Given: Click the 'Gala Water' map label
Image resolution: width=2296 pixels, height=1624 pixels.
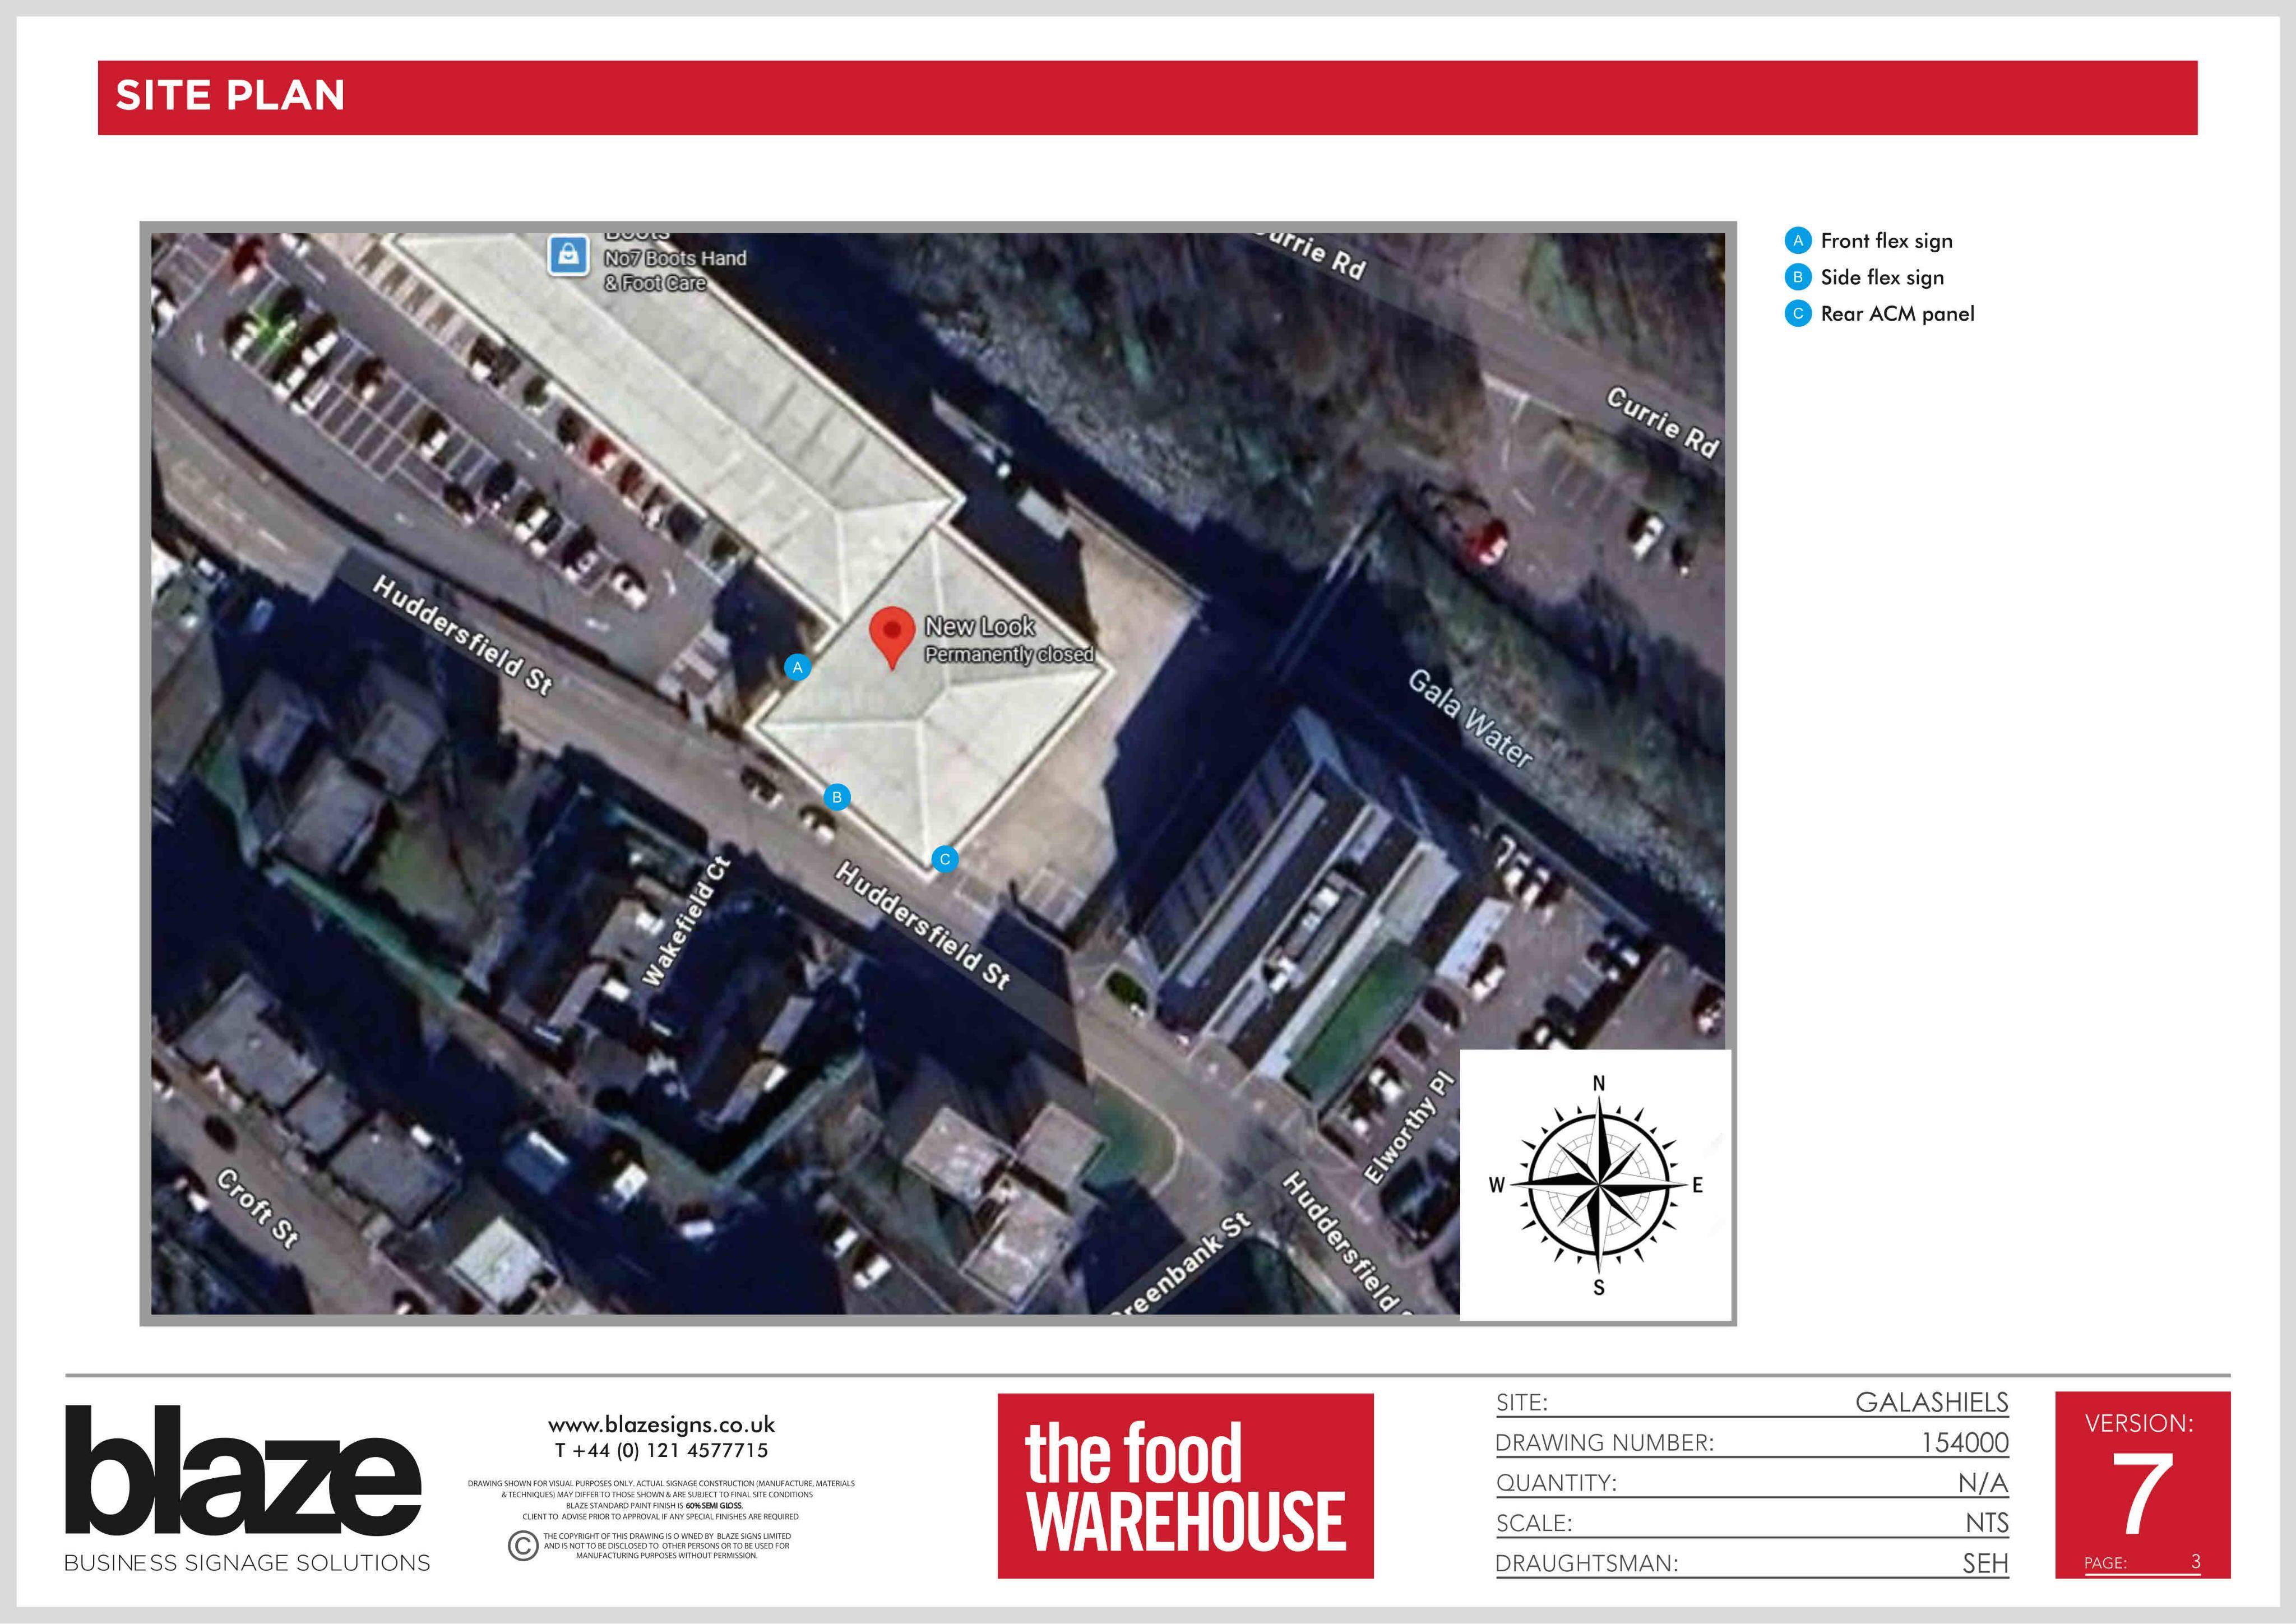Looking at the screenshot, I should [x=1470, y=719].
